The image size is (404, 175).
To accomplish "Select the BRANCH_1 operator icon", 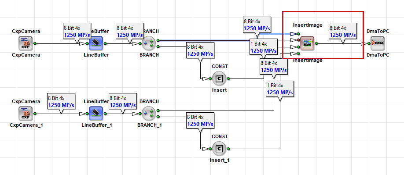I will coord(149,114).
